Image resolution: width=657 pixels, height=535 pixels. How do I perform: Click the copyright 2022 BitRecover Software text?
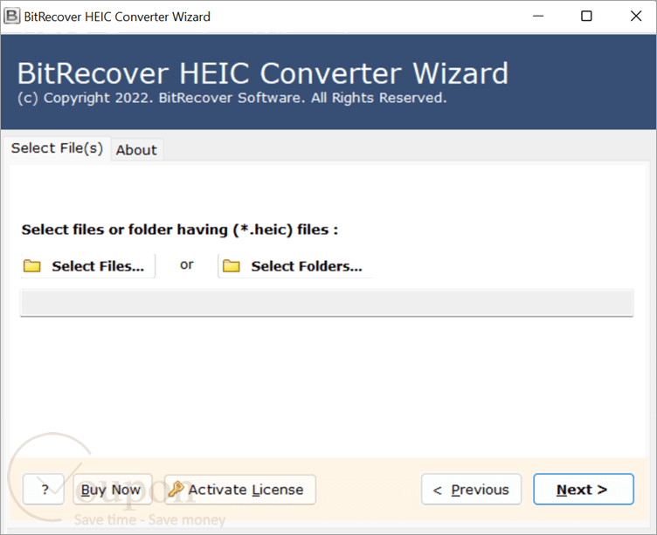[x=232, y=98]
